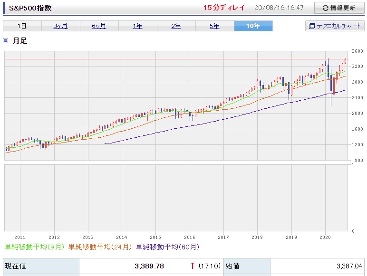Click the 2000 y-axis label

(x=357, y=114)
